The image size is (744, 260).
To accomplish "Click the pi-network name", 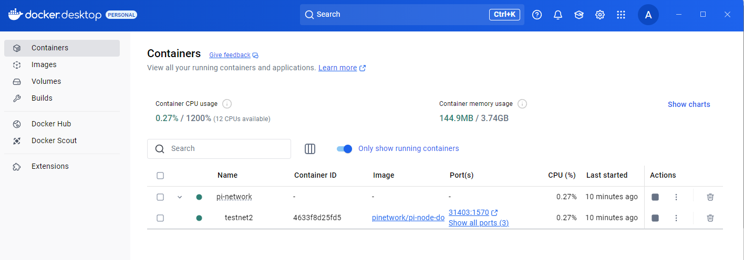I will [x=234, y=197].
